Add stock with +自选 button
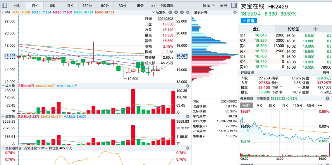Viewport: 332px width, 165px height. [249, 21]
